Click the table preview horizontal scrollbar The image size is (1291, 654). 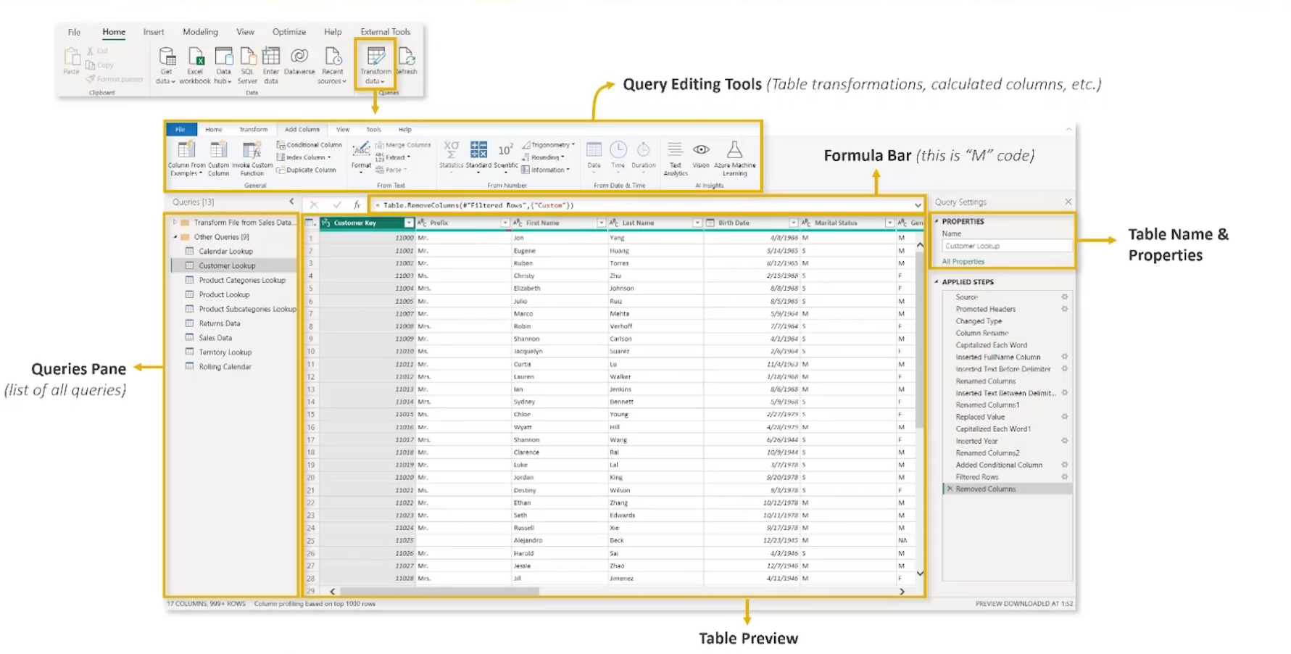[439, 592]
